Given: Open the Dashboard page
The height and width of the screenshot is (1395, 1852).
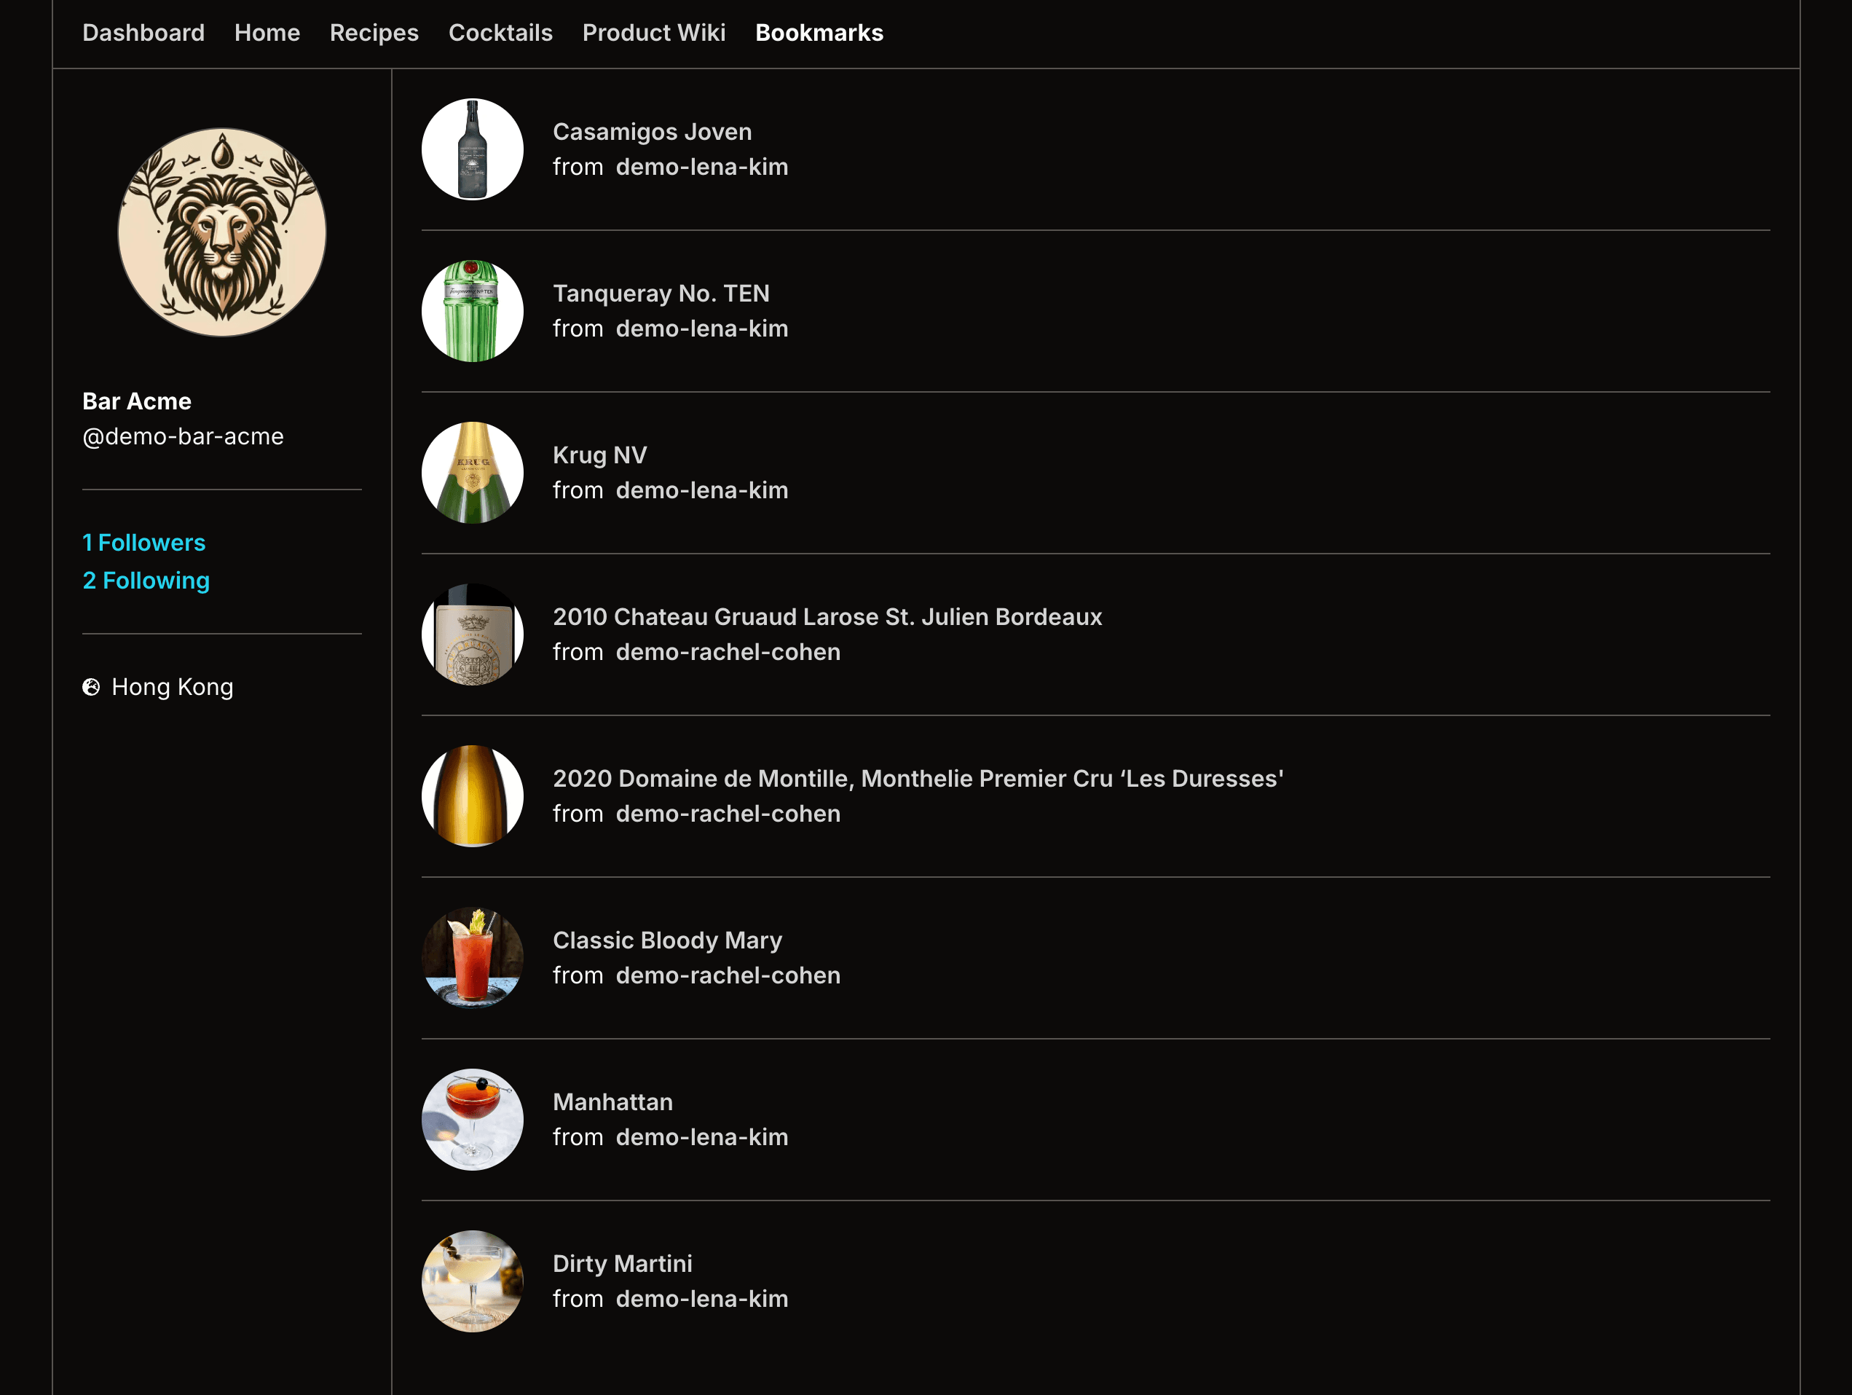Looking at the screenshot, I should point(143,33).
